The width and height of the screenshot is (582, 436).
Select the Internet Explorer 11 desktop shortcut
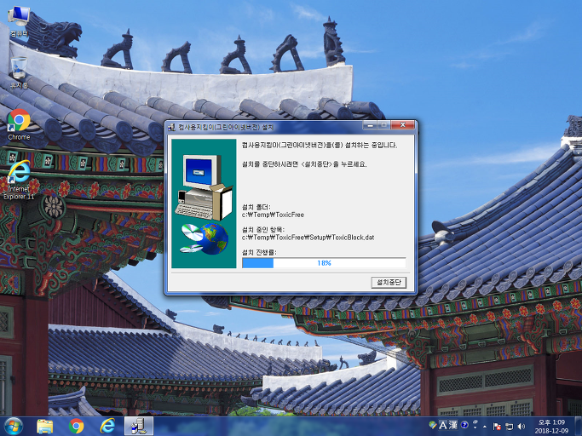click(x=19, y=181)
